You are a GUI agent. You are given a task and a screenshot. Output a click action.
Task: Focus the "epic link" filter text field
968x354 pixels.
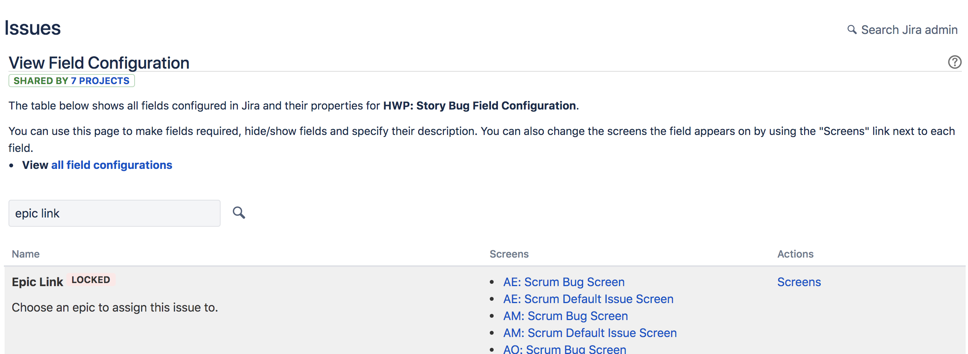(115, 213)
